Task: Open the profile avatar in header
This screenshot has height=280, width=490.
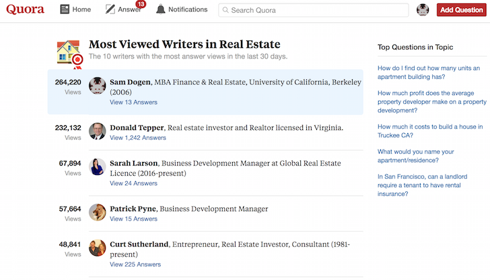Action: [423, 10]
